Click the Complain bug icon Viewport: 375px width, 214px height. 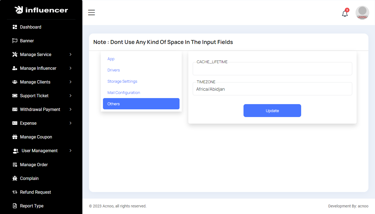15,178
